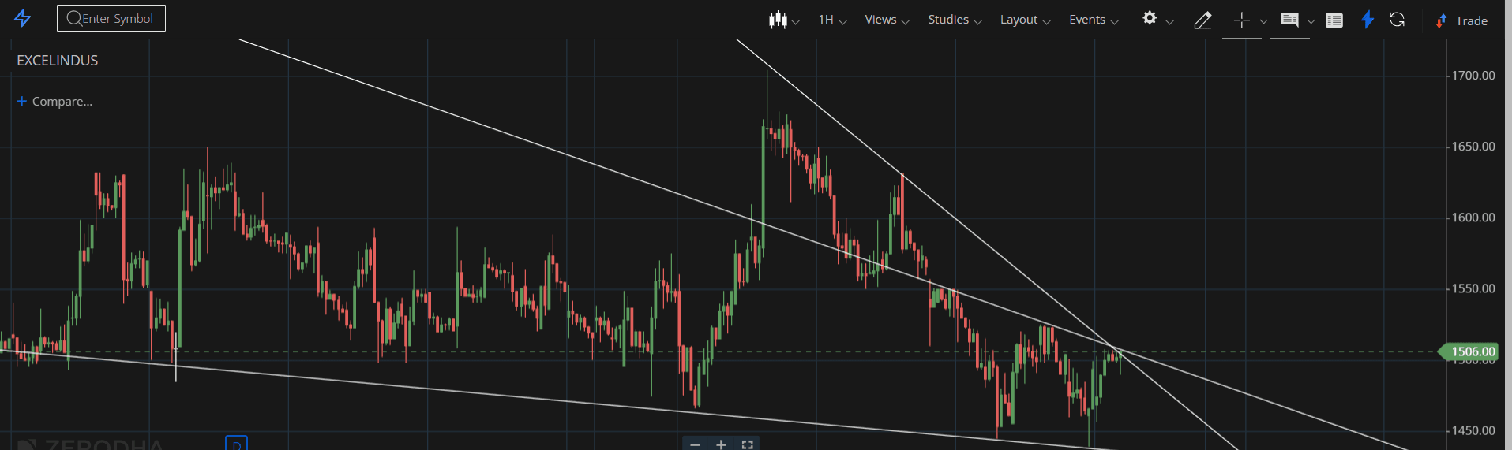Toggle full screen chart mode

(747, 444)
